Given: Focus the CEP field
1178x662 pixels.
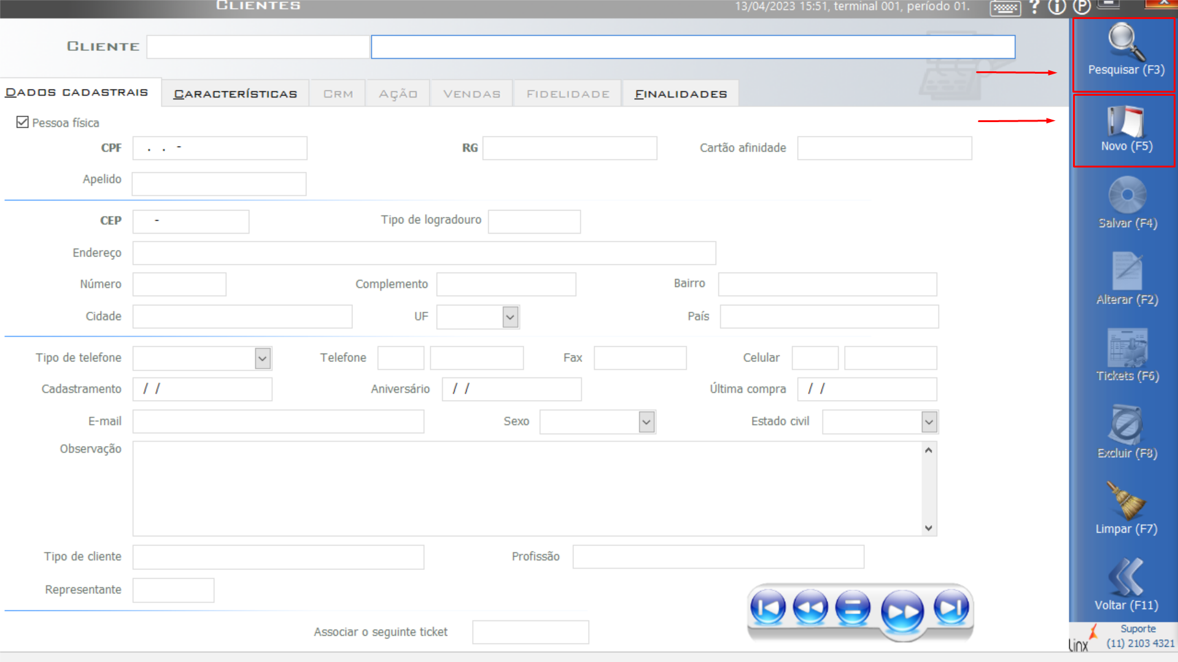Looking at the screenshot, I should 191,221.
